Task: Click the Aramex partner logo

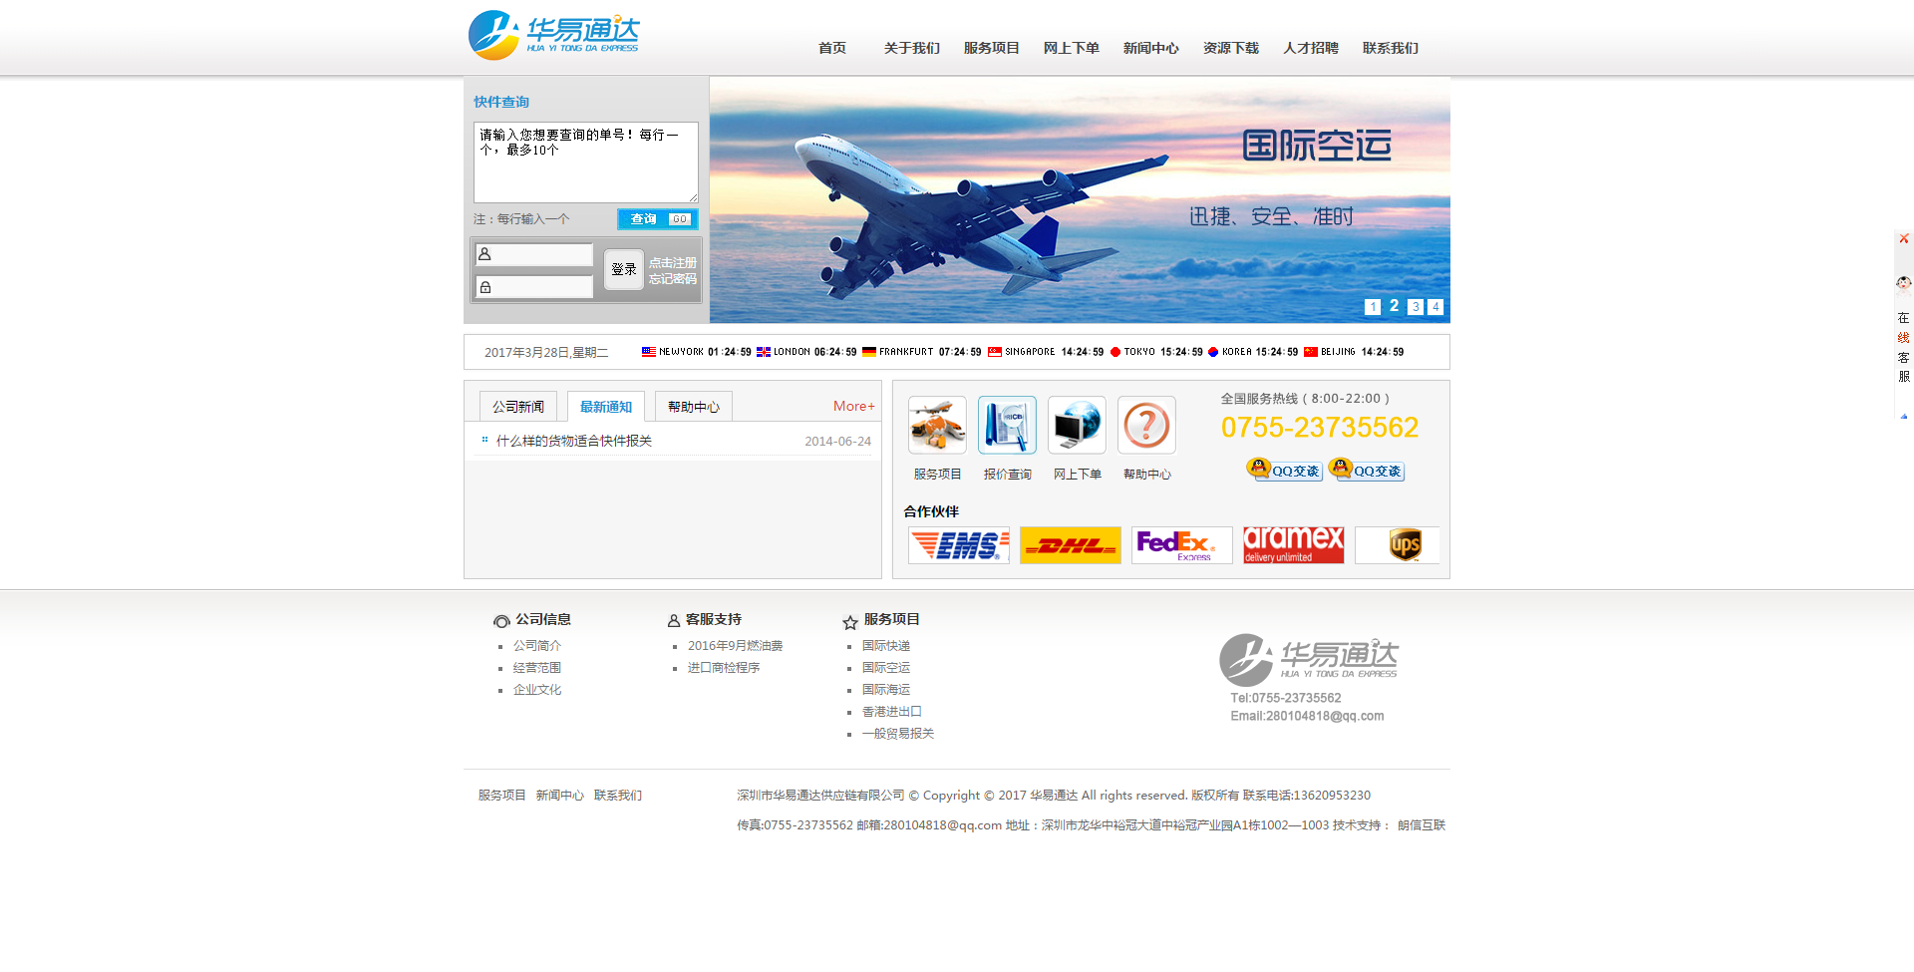Action: pos(1293,545)
